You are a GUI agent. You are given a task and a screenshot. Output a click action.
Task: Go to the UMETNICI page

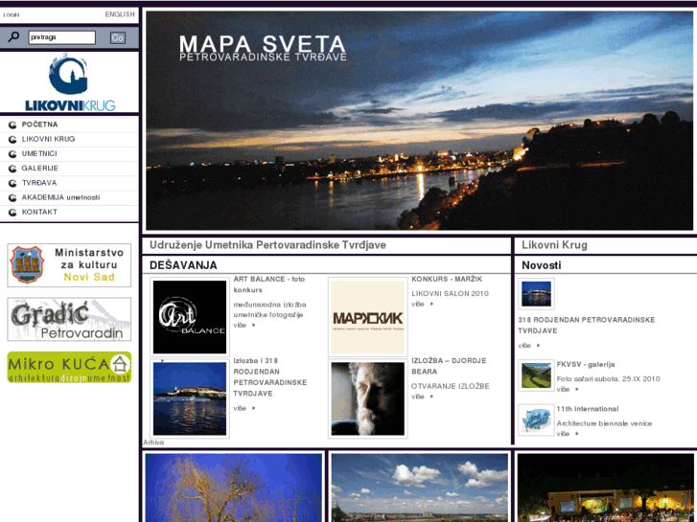tap(39, 153)
